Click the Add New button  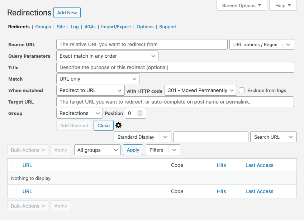coord(67,13)
